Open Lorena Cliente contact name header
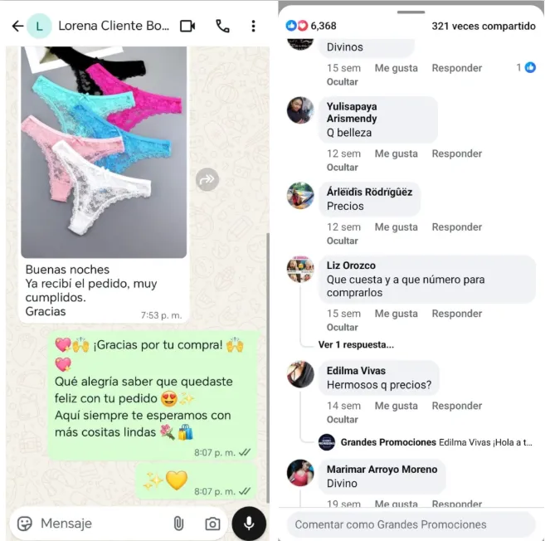Image resolution: width=545 pixels, height=541 pixels. click(114, 26)
